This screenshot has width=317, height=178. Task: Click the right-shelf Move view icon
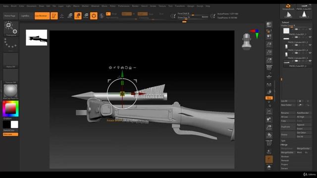click(269, 120)
